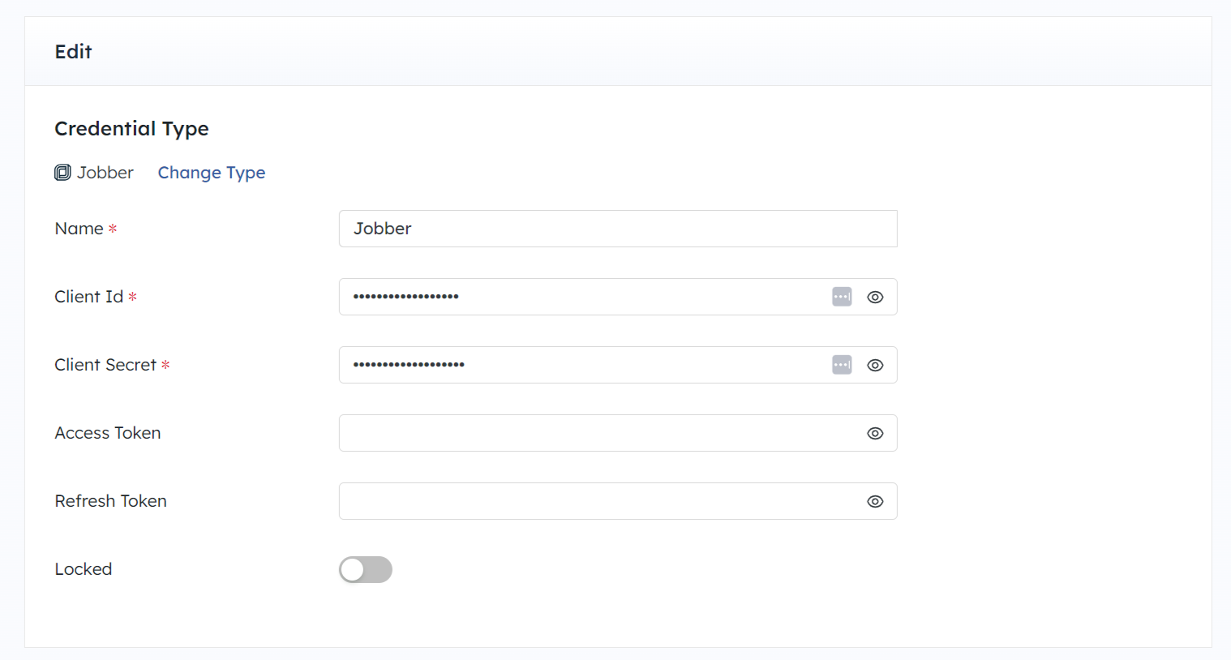The height and width of the screenshot is (660, 1231).
Task: Toggle visibility of the Access Token
Action: click(875, 433)
